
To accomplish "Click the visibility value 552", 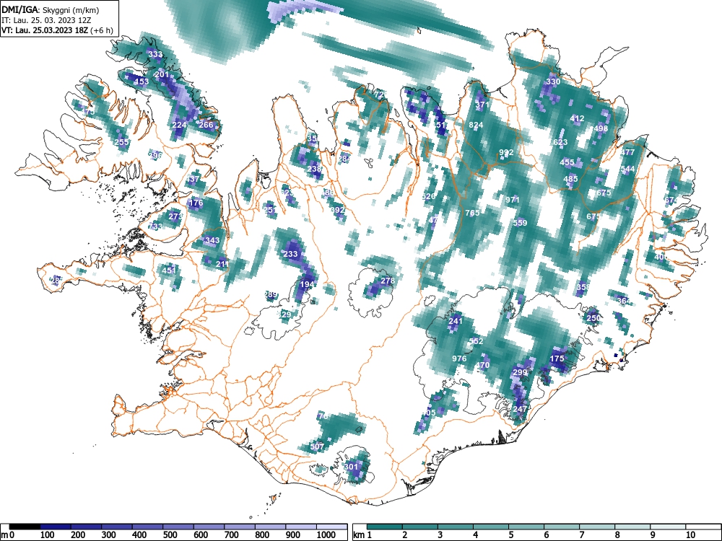I will [x=476, y=341].
